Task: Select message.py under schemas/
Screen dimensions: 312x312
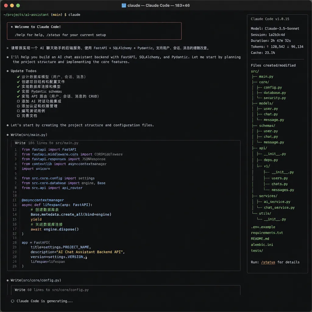Action: [274, 142]
